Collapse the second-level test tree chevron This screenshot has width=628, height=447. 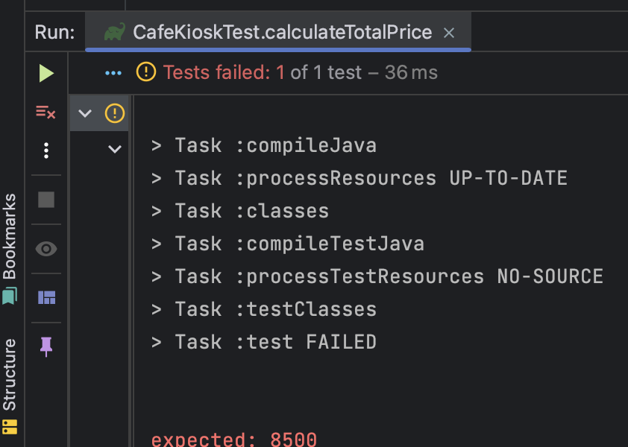point(114,149)
